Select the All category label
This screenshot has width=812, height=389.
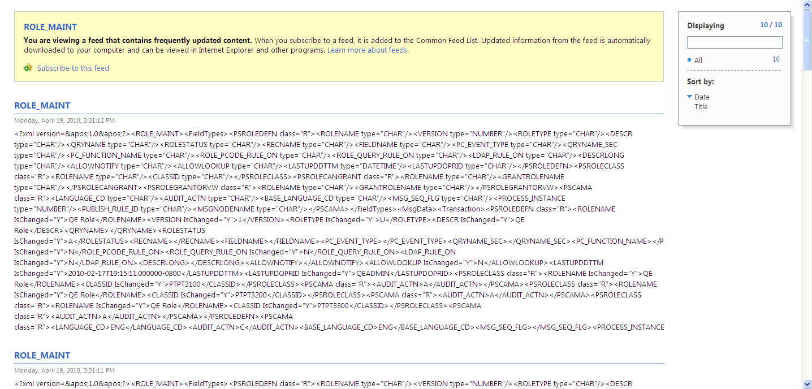697,59
